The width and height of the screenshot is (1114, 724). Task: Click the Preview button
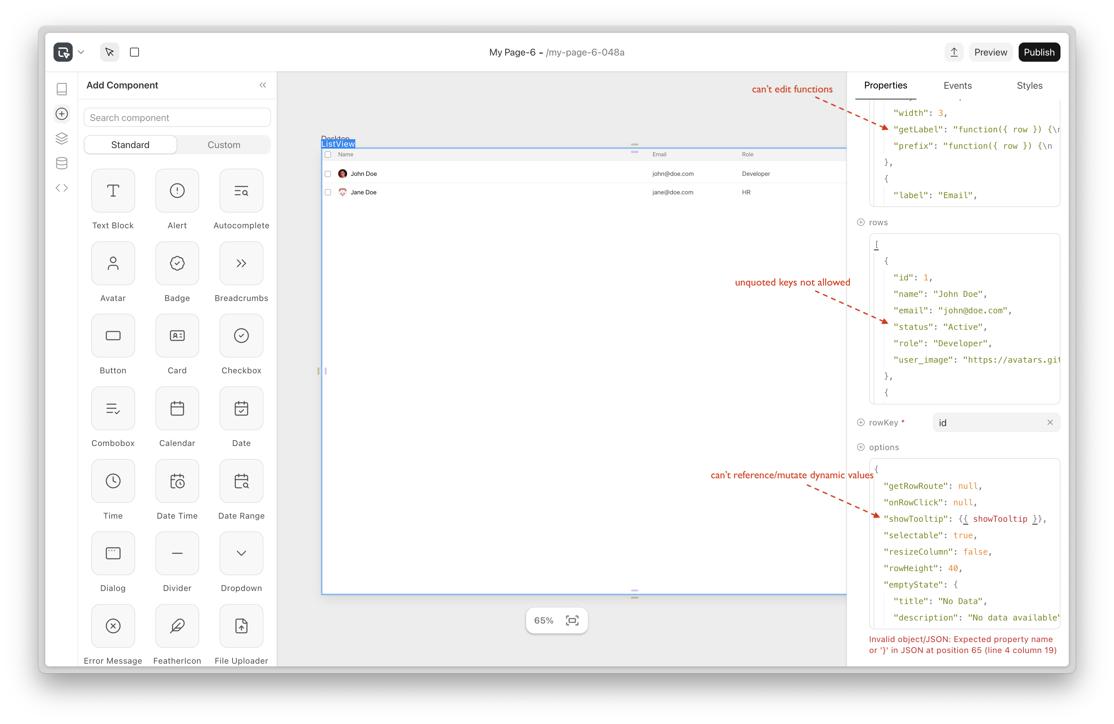pyautogui.click(x=991, y=52)
